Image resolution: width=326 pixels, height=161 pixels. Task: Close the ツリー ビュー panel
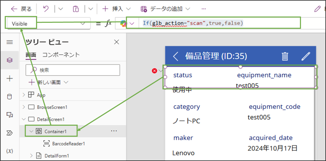pyautogui.click(x=117, y=42)
